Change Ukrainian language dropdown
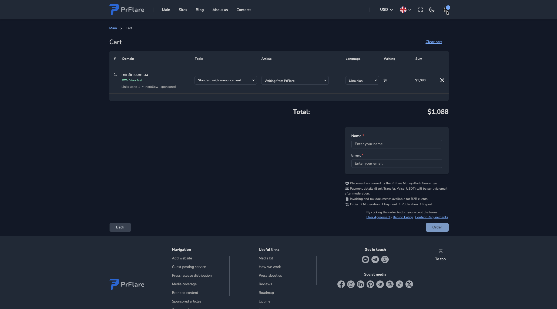557x309 pixels. 362,81
